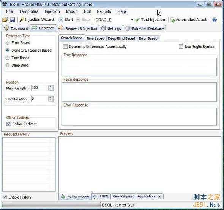
Task: Switch to Web Preview tab
Action: [x=75, y=197]
